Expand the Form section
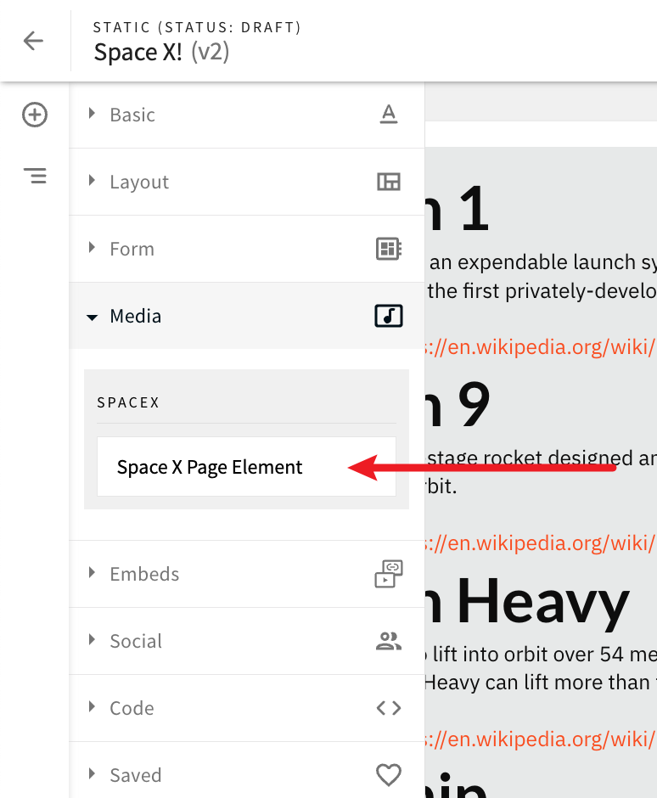 click(132, 249)
